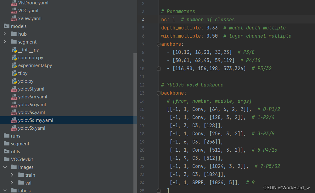Open yolov5n.yaml file name
This screenshot has height=193, width=315.
tap(32, 105)
